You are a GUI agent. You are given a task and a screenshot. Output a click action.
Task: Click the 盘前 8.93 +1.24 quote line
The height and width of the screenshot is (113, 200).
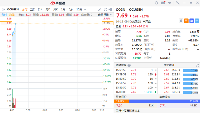point(132,26)
